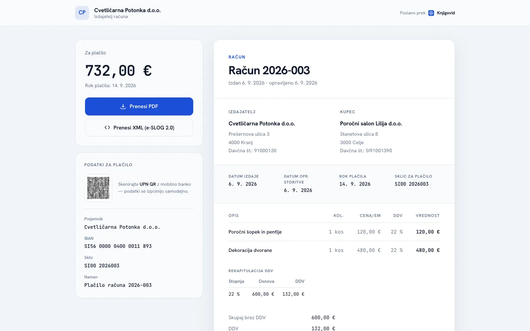Click the blue Knjigovid logo icon
Screen dimensions: 530x331
(431, 13)
